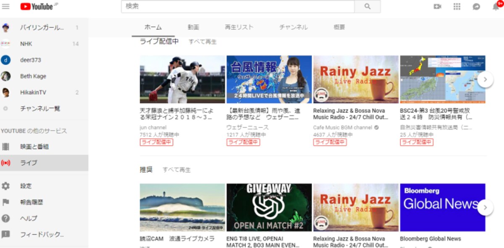Open the 台風情報 weather news thumbnail
The height and width of the screenshot is (248, 504).
(269, 79)
